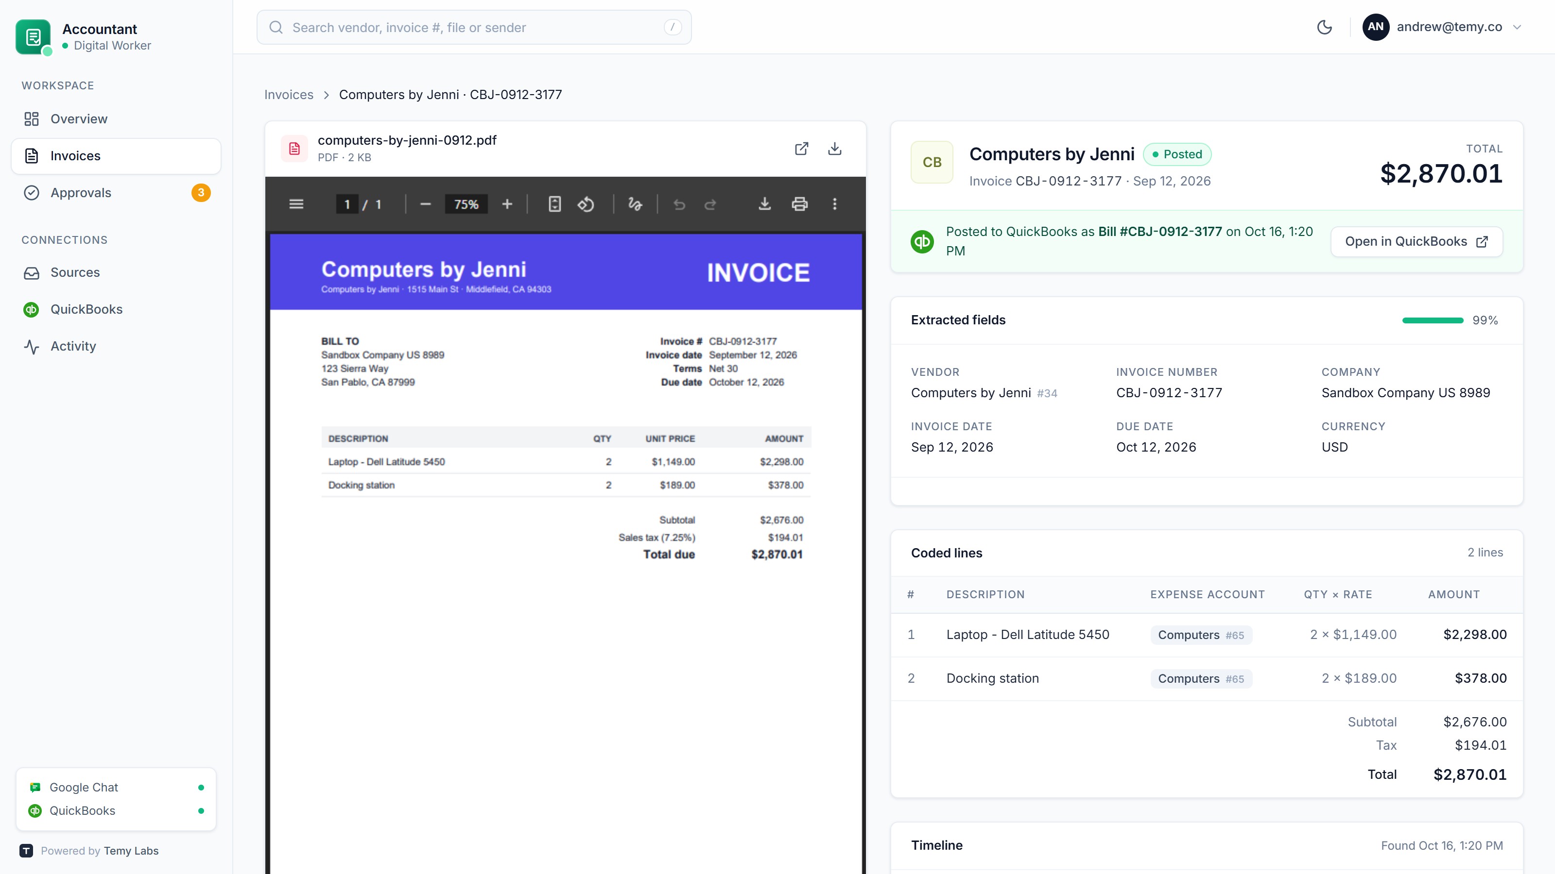This screenshot has width=1555, height=874.
Task: Toggle dark mode moon icon
Action: (1324, 27)
